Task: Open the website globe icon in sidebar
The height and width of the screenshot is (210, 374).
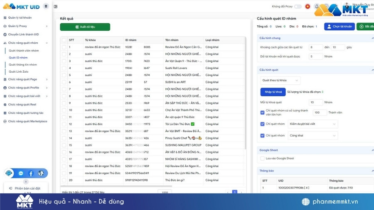Action: click(41, 173)
